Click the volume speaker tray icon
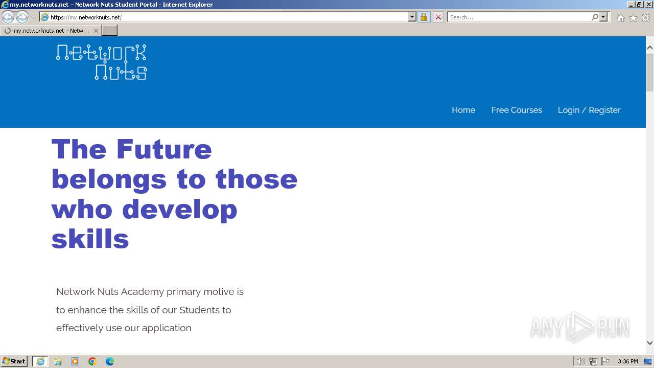 [580, 361]
